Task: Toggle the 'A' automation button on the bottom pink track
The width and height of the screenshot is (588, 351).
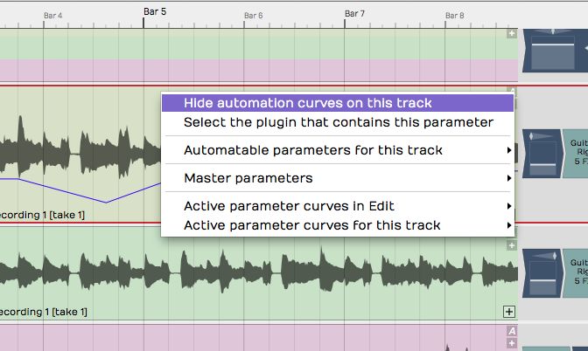Action: [512, 331]
